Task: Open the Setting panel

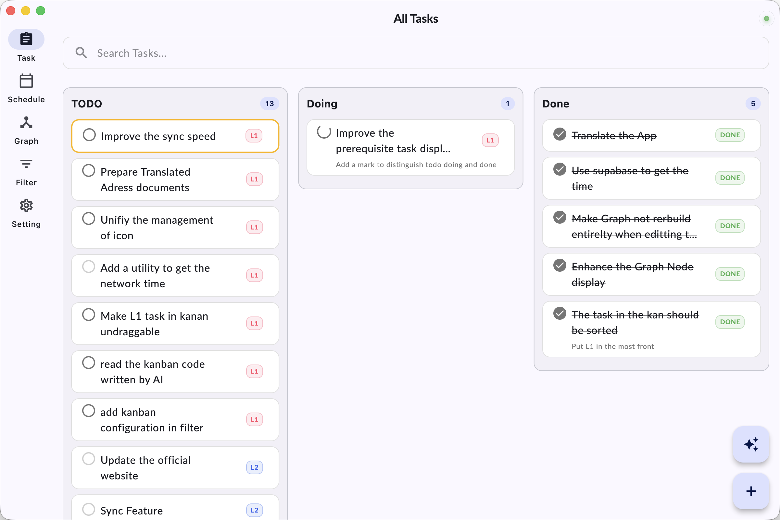Action: point(26,212)
